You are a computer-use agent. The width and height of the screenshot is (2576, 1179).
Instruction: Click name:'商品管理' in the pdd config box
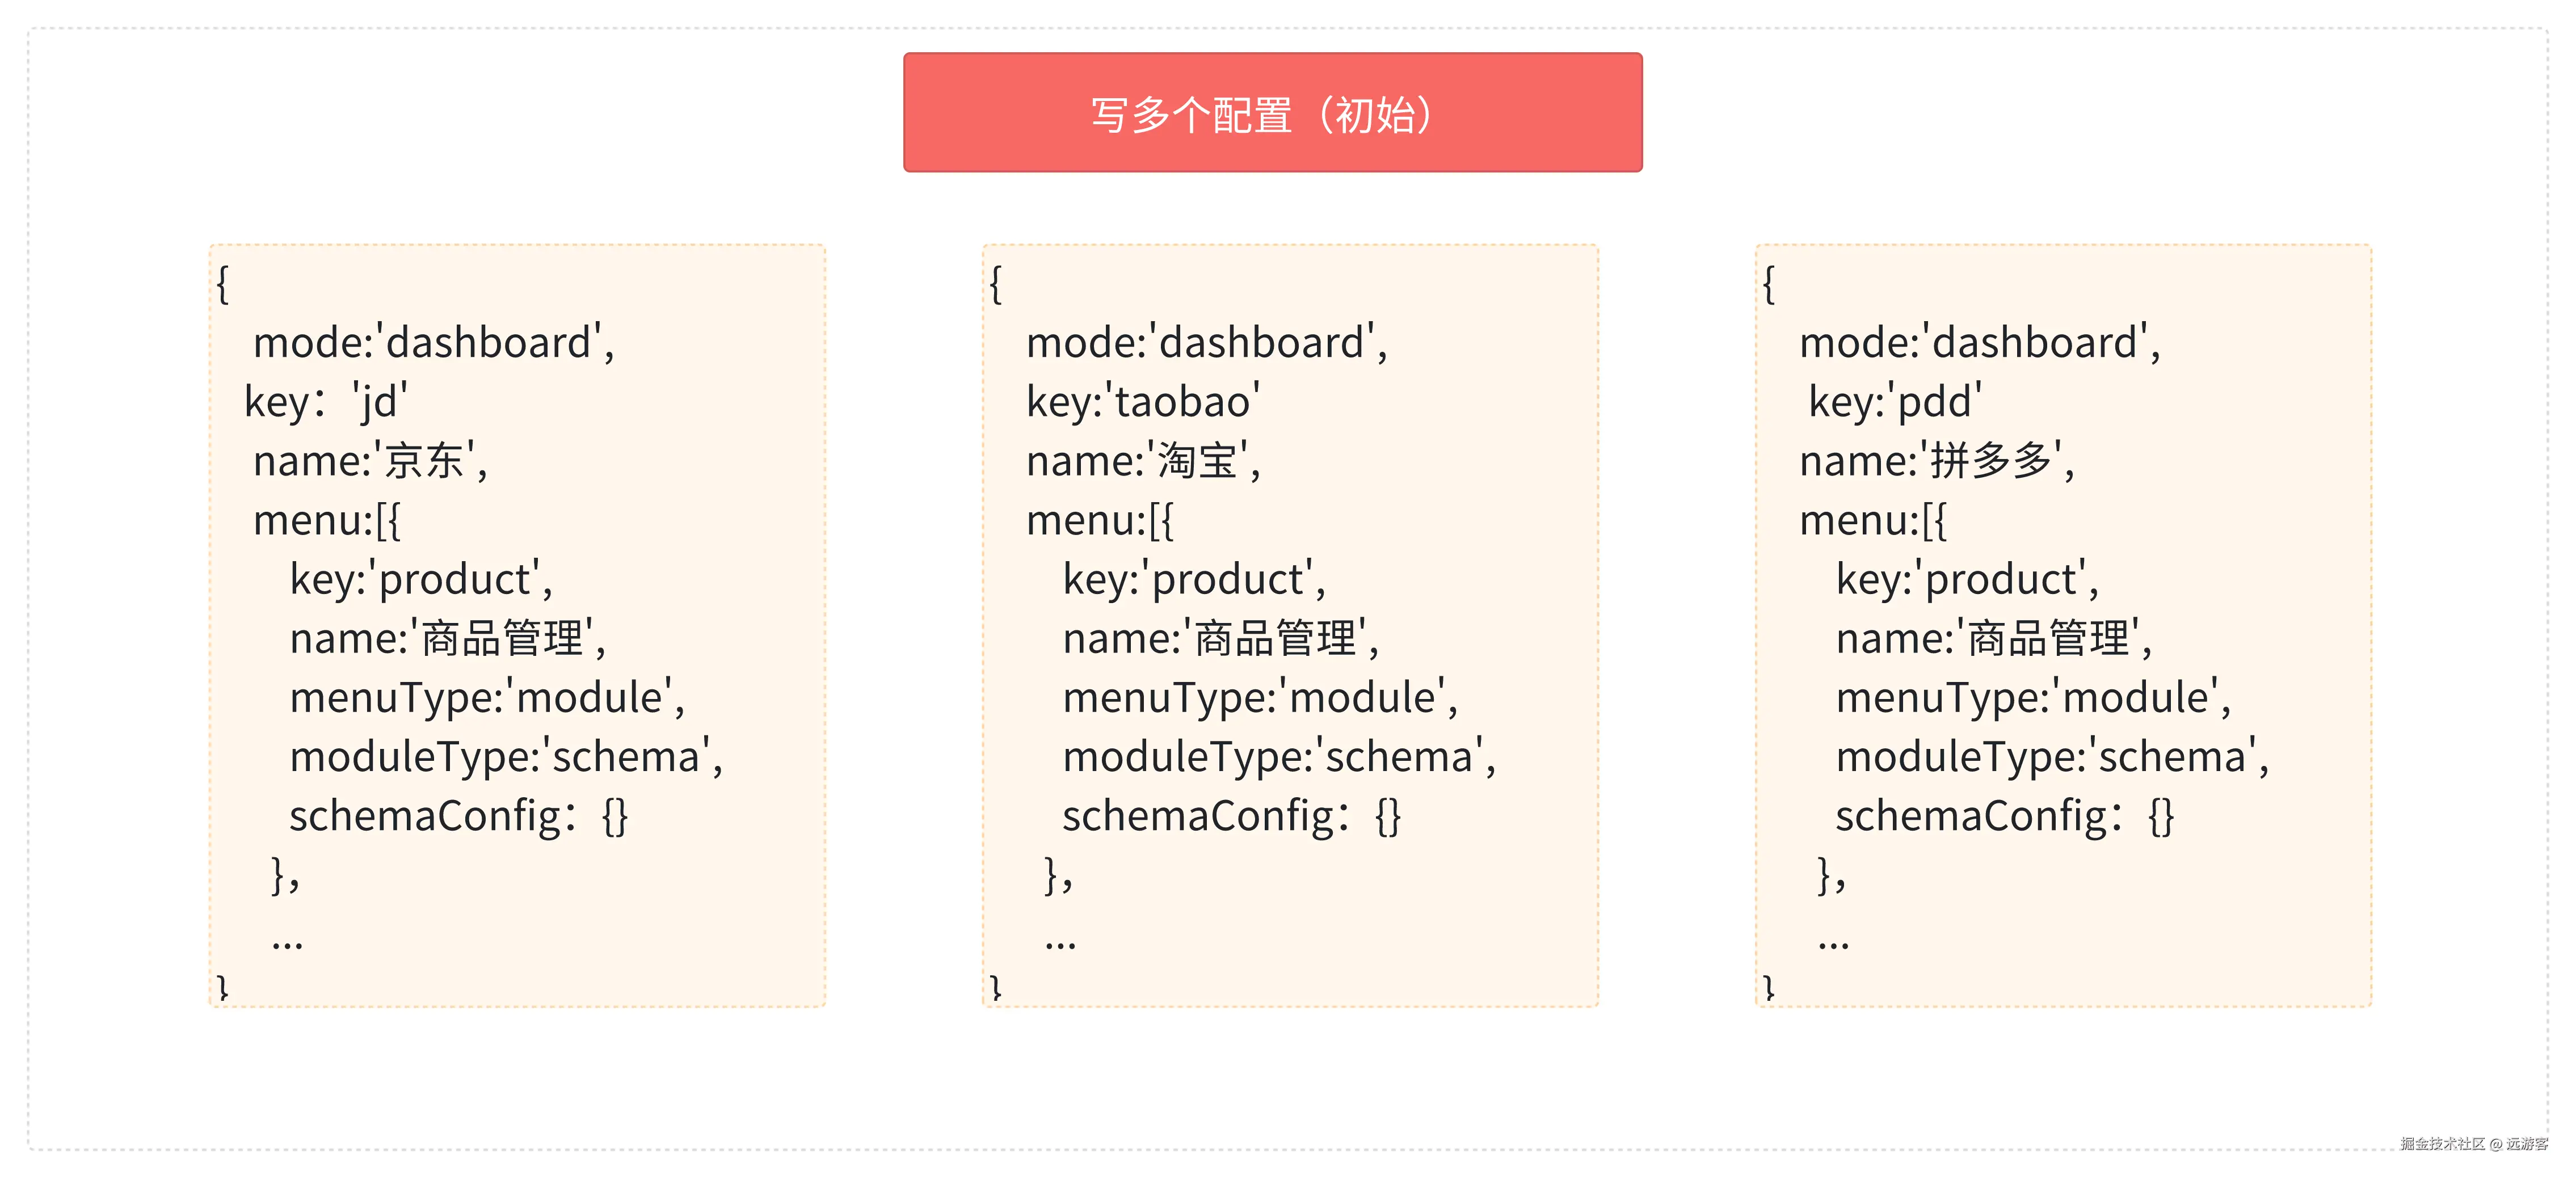point(1993,638)
